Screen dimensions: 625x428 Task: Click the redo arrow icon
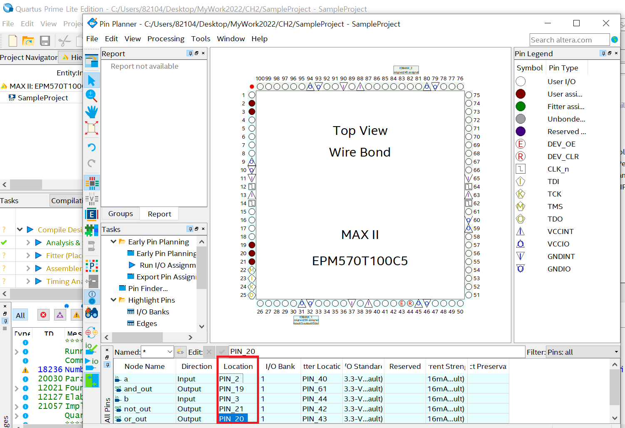click(x=92, y=163)
